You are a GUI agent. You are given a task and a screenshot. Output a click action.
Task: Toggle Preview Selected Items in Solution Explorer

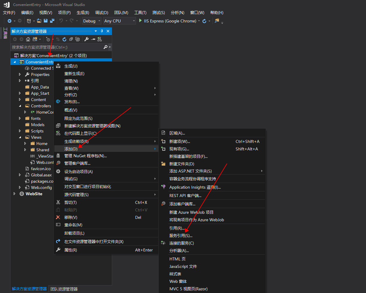(x=93, y=39)
